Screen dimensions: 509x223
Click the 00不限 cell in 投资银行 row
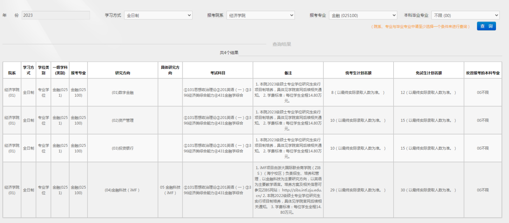[483, 148]
